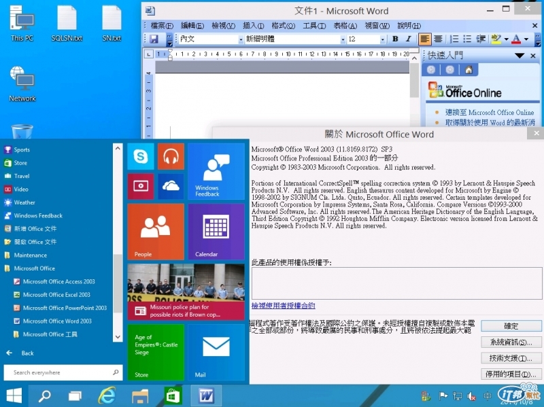
Task: Open the Music headphones tile
Action: (171, 157)
